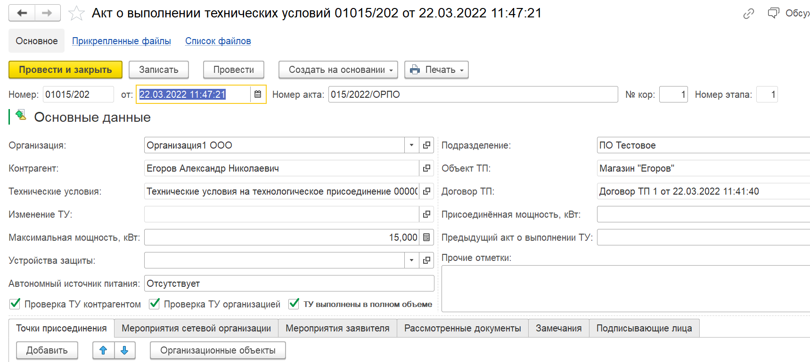Open the Точки присоединения tab
Screen dimensions: 810x362
61,328
